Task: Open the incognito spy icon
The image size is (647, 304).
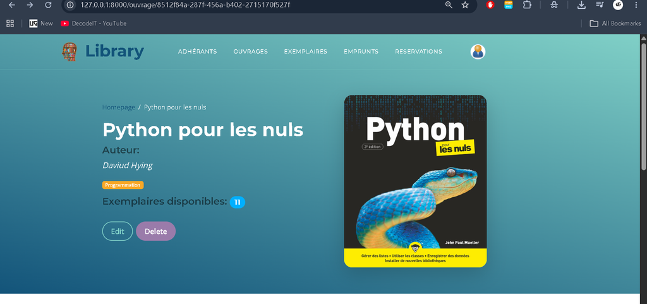Action: tap(555, 5)
